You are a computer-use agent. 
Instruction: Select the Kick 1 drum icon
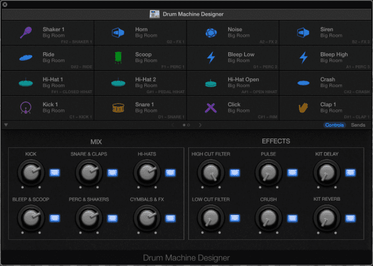tap(26, 108)
